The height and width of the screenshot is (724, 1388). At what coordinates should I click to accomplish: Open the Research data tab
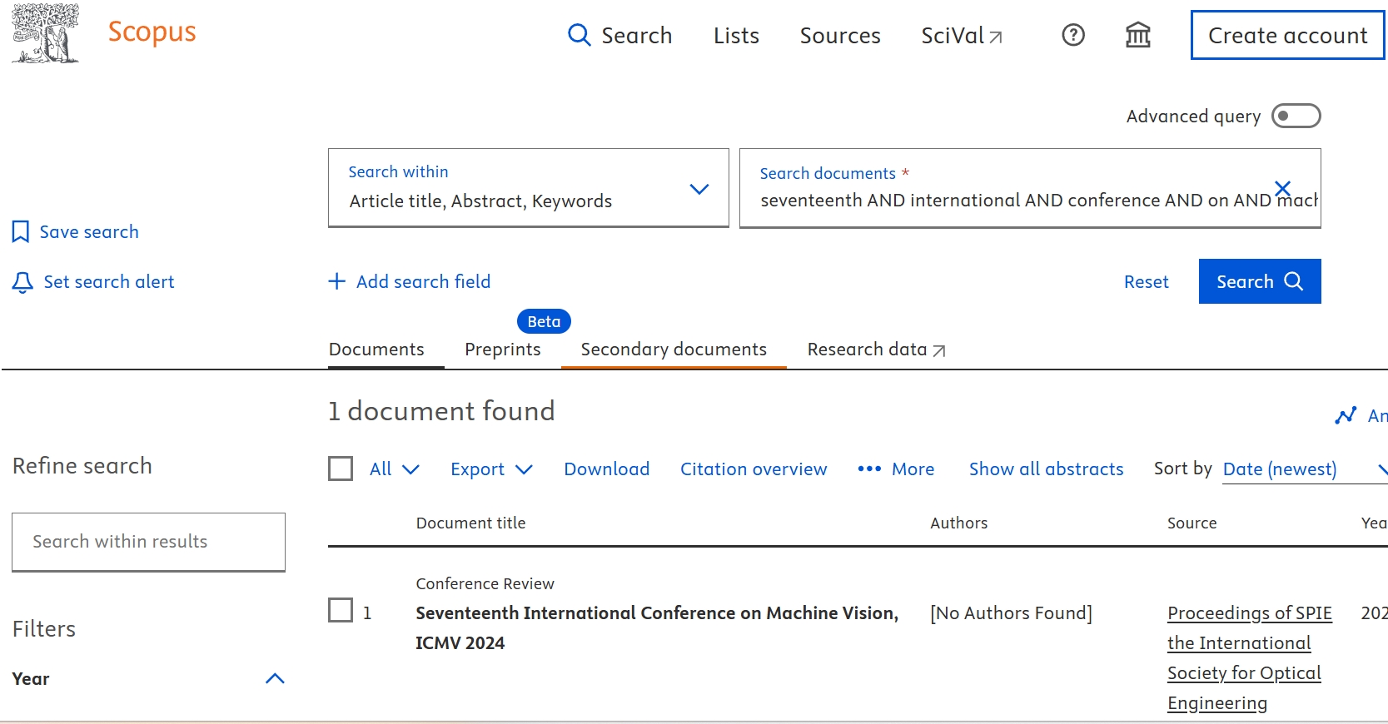point(876,350)
